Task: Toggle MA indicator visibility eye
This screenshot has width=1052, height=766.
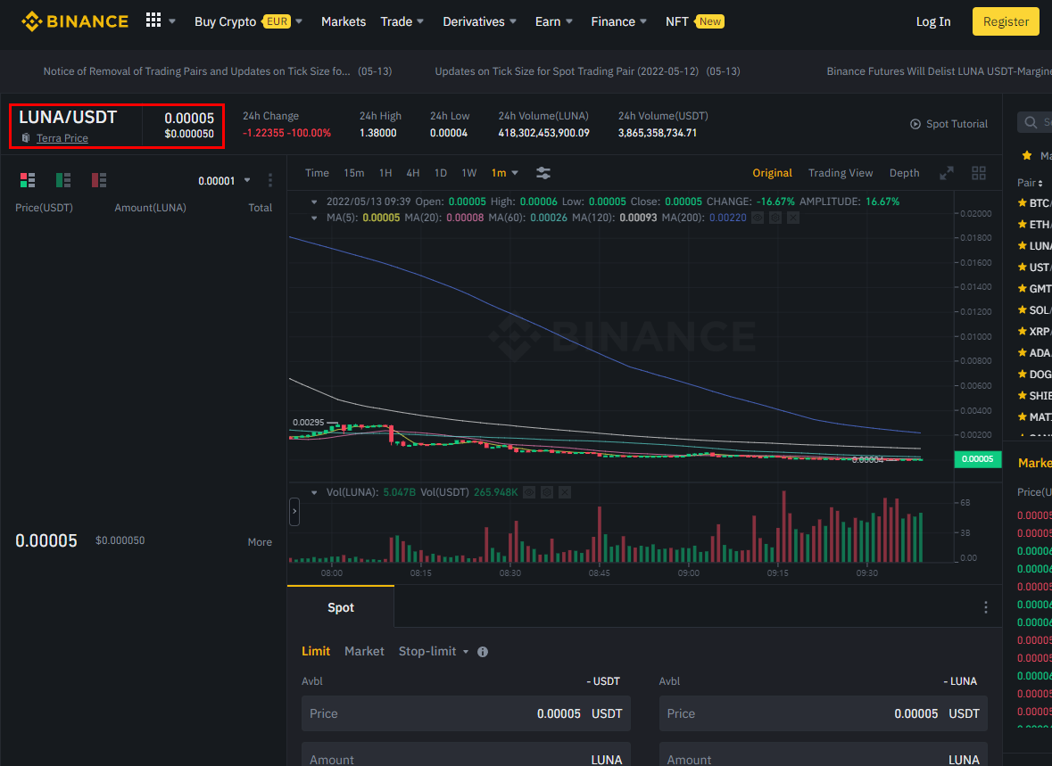Action: tap(758, 218)
